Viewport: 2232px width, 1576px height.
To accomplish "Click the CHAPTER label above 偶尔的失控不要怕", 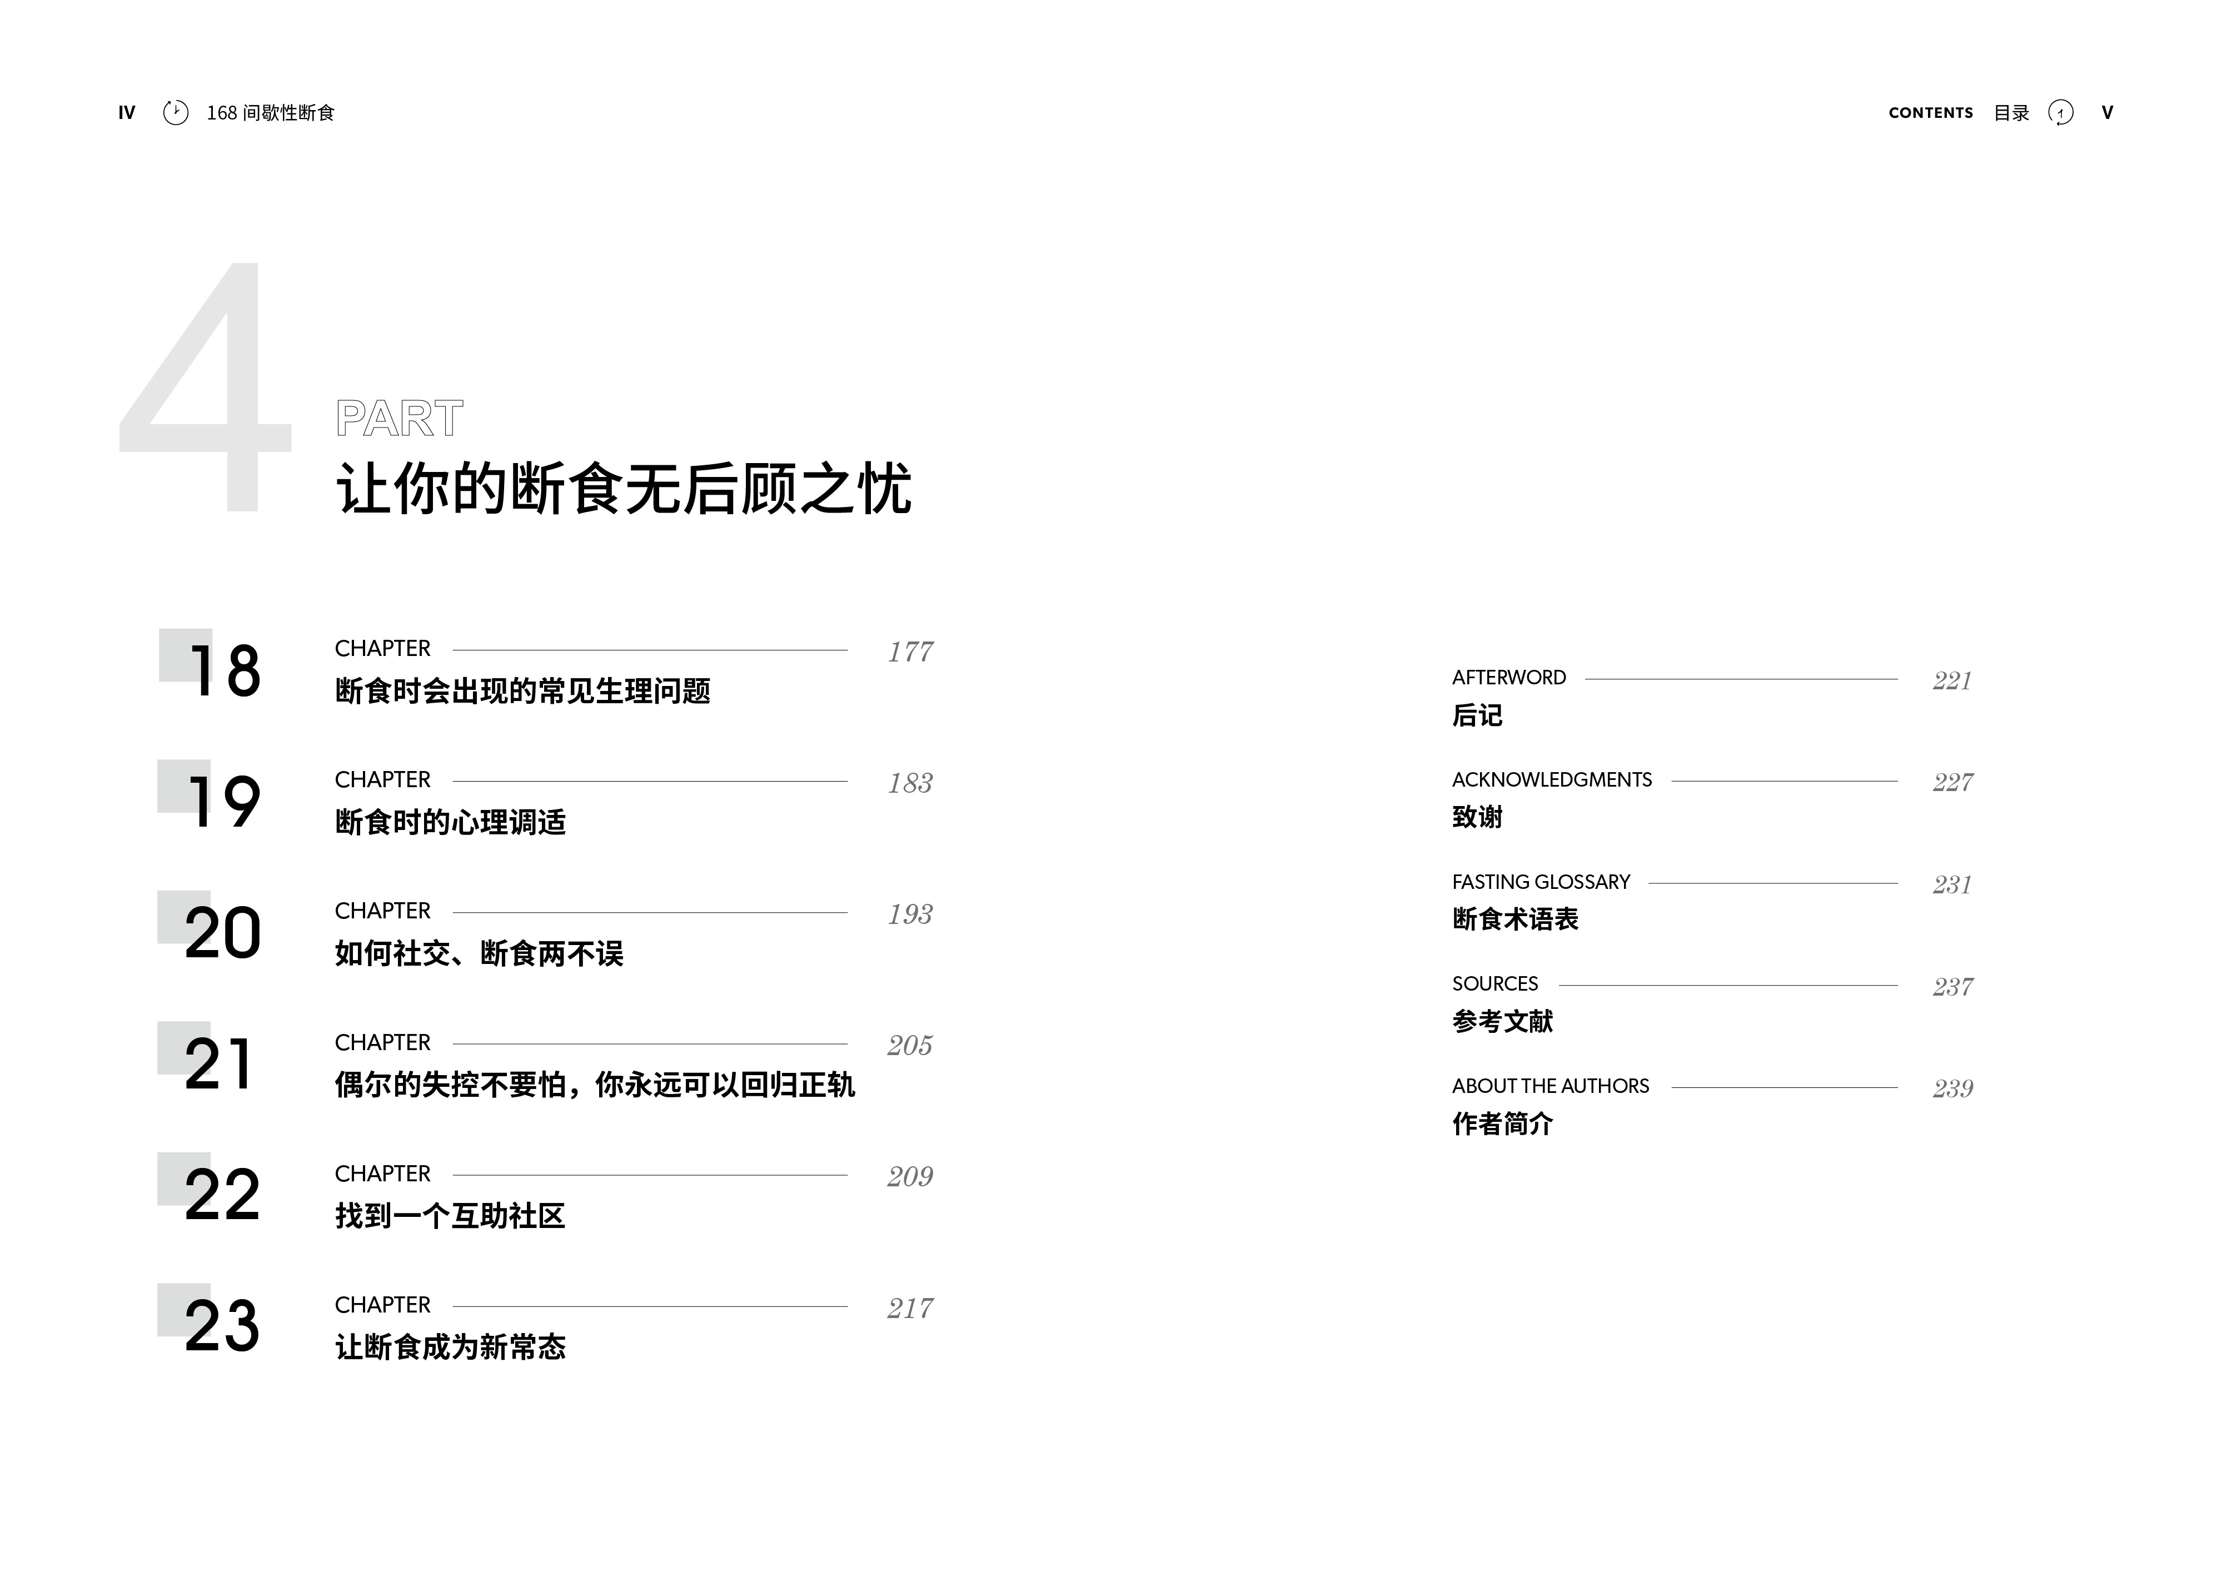I will point(382,1042).
